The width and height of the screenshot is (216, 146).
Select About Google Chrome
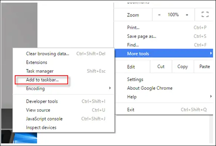(150, 88)
